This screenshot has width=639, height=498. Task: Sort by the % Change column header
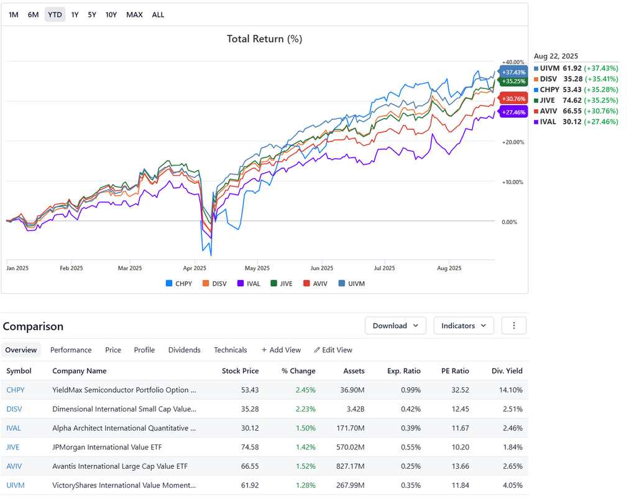point(298,370)
